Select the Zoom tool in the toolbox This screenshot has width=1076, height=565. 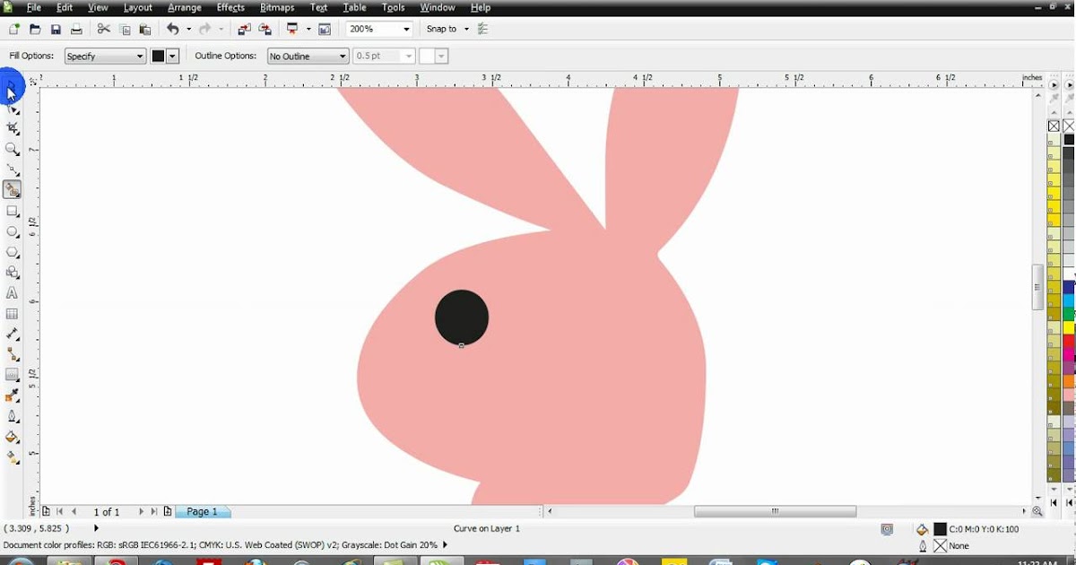[13, 149]
